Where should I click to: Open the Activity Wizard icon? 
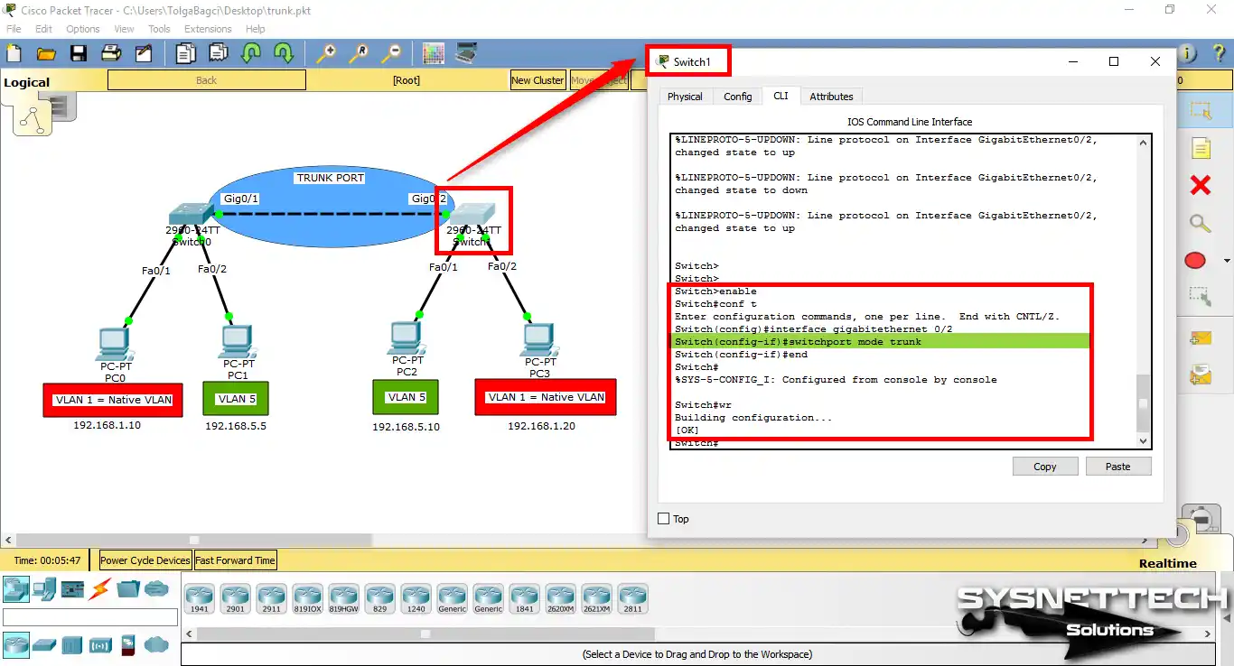(144, 53)
